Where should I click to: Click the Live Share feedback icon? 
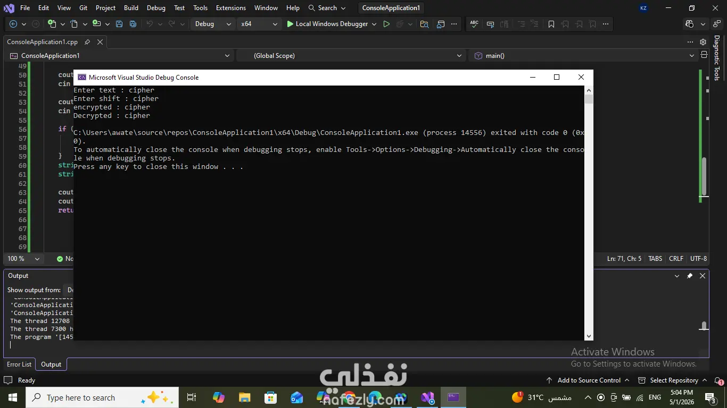[716, 24]
